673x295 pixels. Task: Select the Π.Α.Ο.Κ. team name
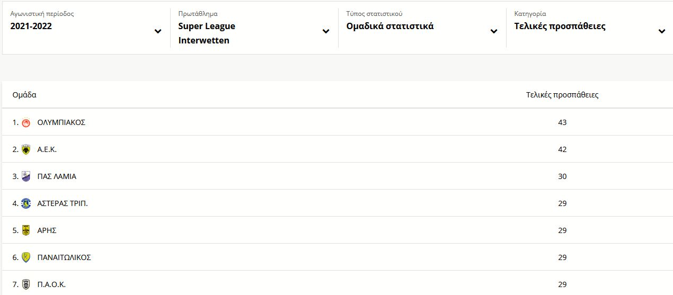51,284
